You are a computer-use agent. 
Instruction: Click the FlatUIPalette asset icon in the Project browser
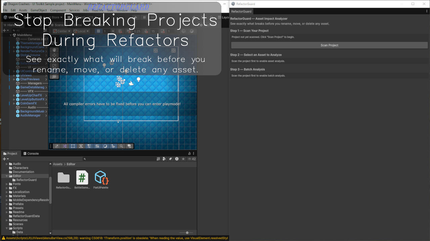(101, 177)
